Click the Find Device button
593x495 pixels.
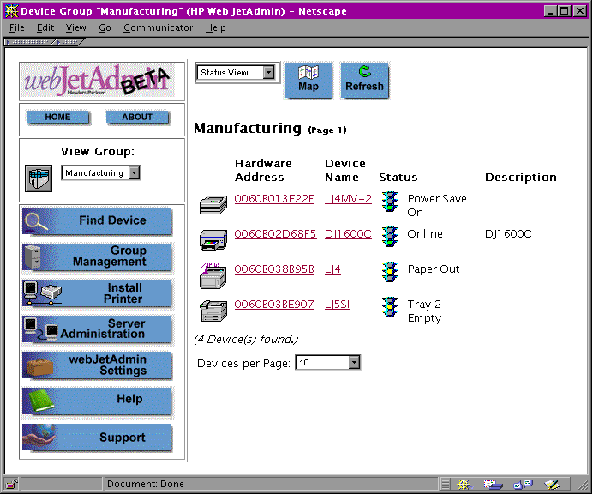(97, 220)
